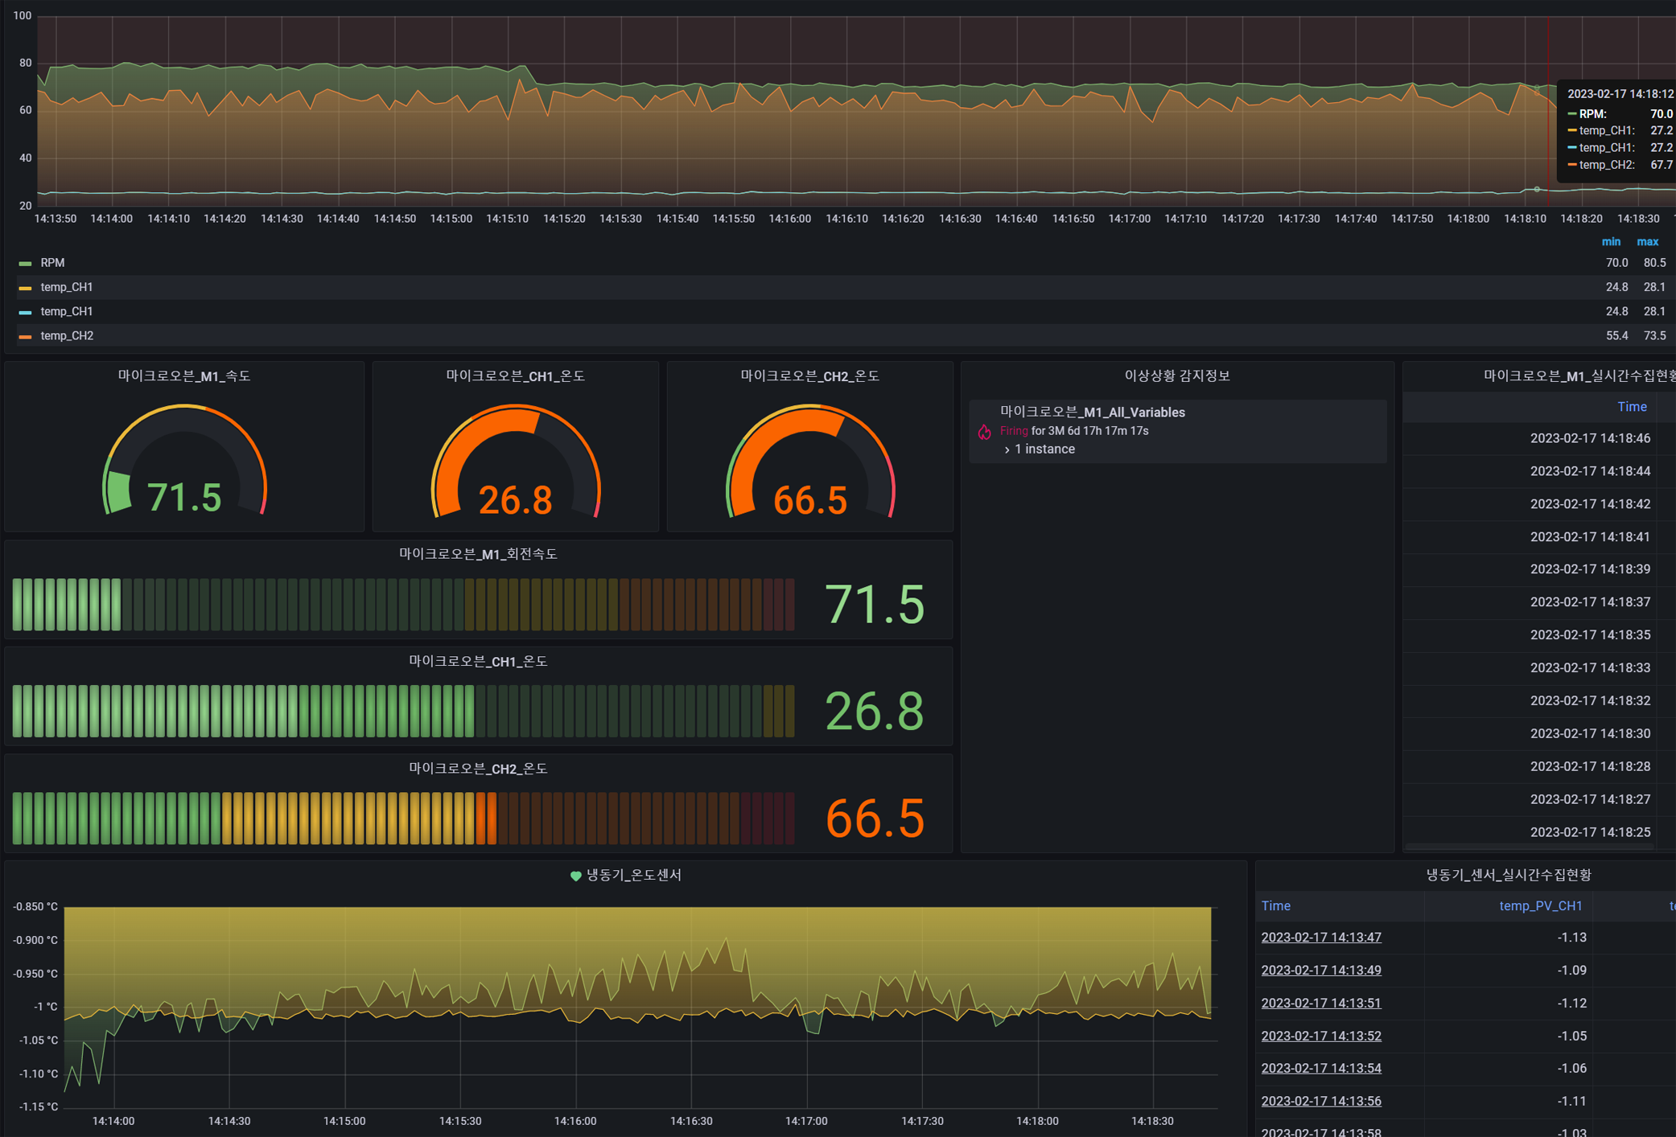Click the 마이크로오븐_M1_All_Variables alert rule name
The image size is (1676, 1137).
(1092, 413)
